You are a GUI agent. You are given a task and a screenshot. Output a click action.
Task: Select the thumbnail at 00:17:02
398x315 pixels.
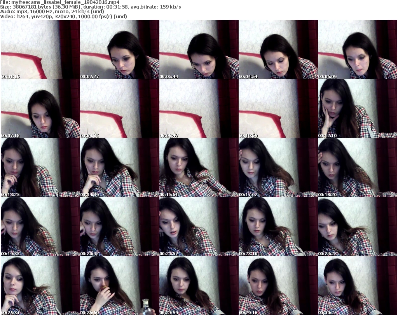click(x=278, y=168)
